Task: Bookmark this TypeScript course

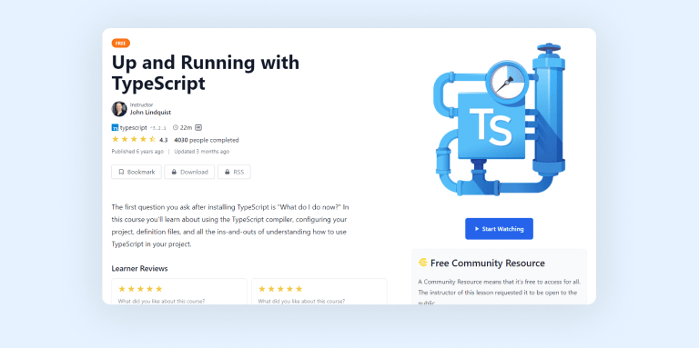Action: click(137, 172)
